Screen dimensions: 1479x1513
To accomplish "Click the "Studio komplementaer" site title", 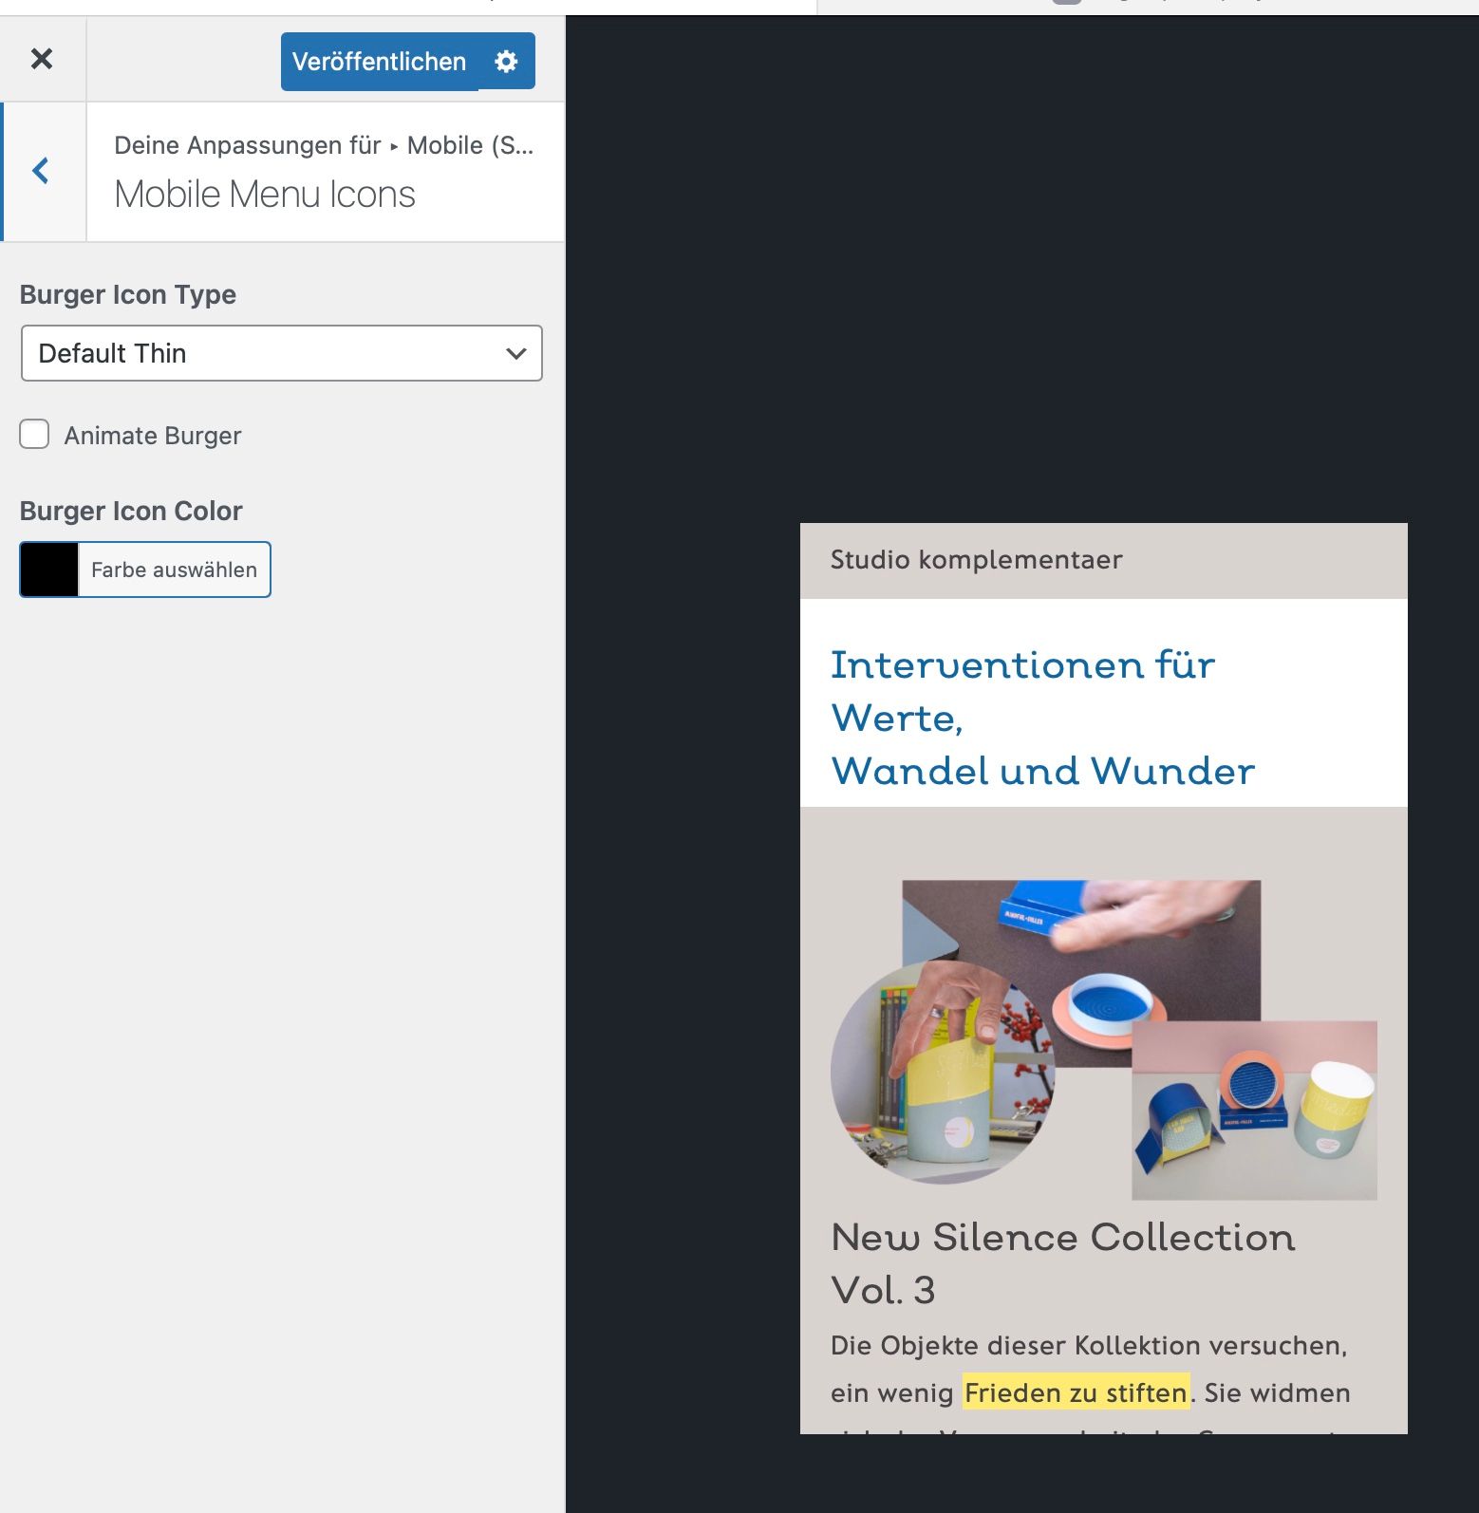I will 976,560.
